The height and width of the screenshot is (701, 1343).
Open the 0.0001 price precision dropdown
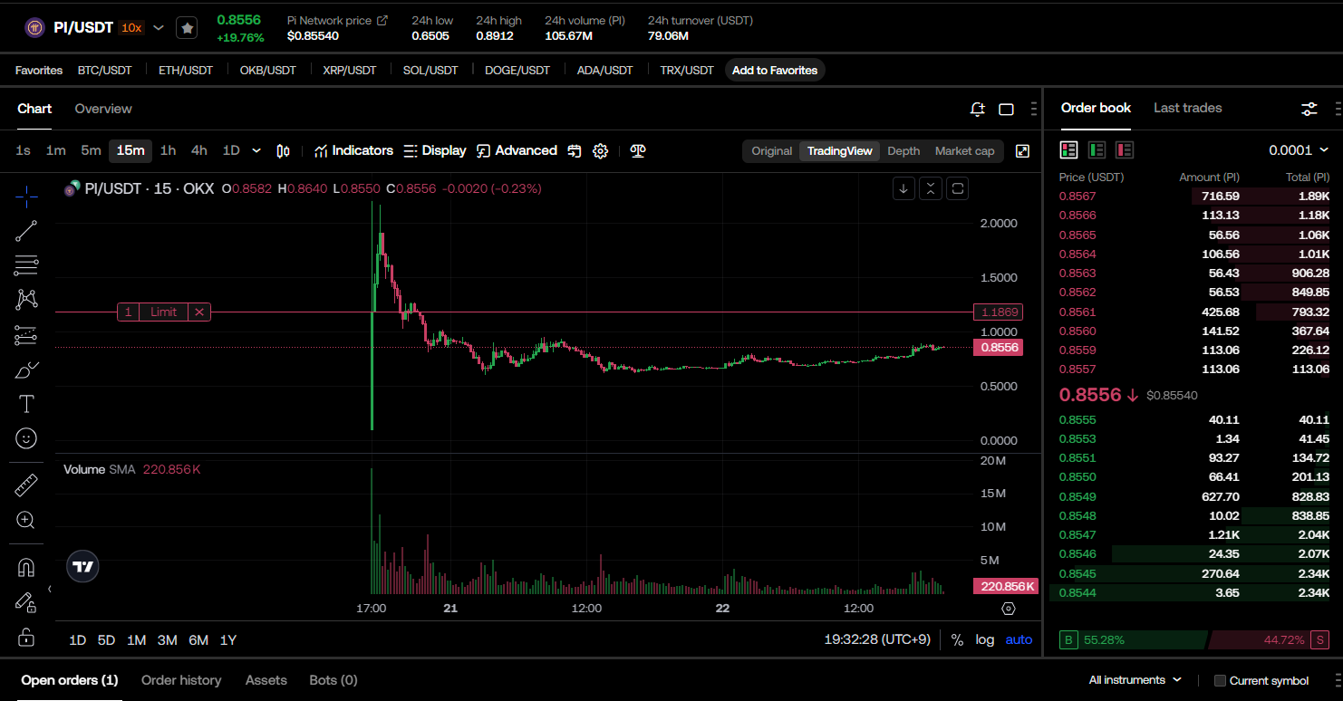(1299, 149)
